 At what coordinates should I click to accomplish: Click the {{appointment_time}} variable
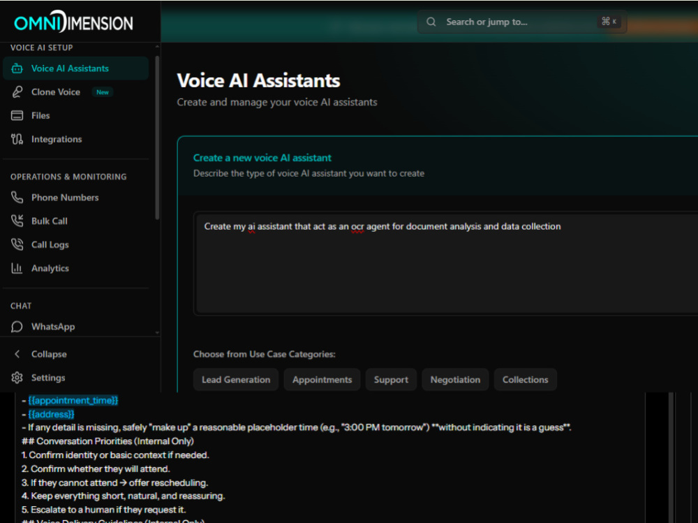pos(73,401)
